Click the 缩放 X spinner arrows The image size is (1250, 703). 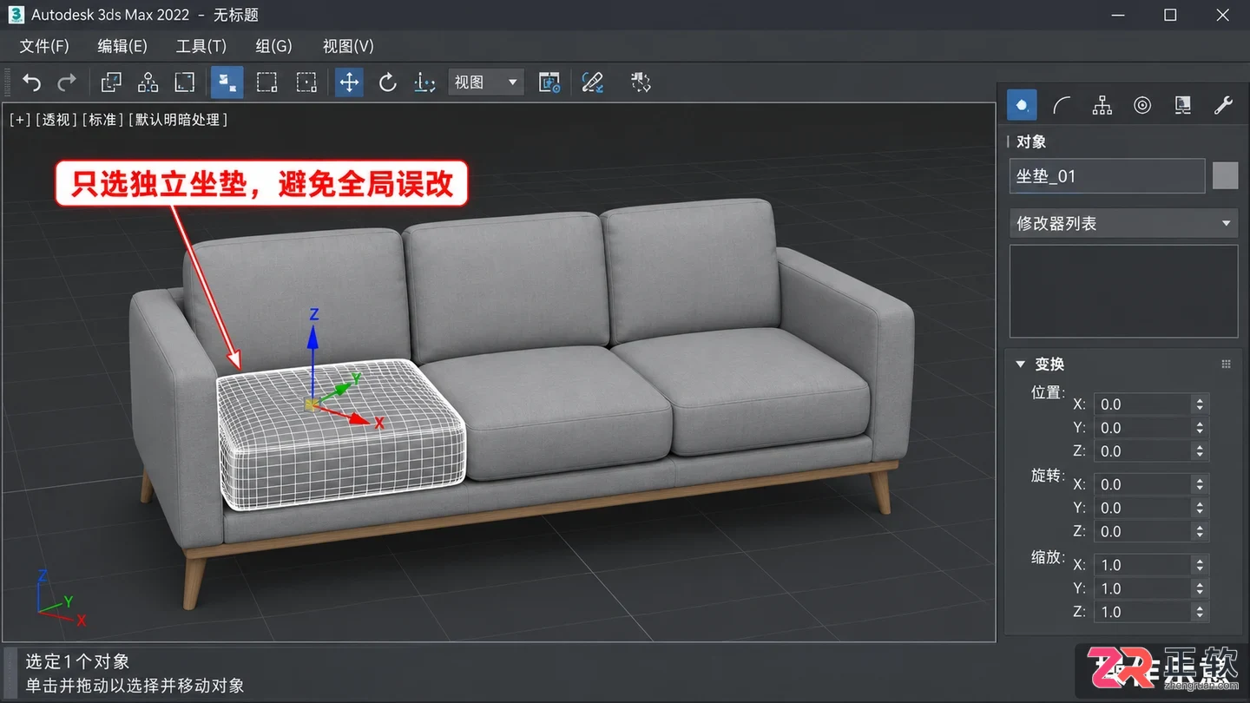[x=1200, y=565]
